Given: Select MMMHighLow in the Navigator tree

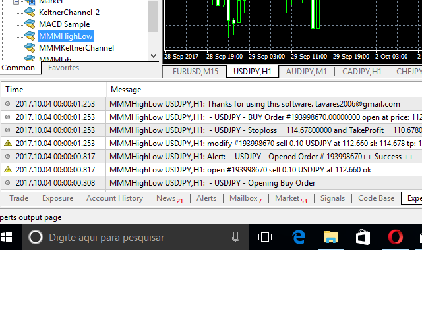Looking at the screenshot, I should (x=66, y=36).
